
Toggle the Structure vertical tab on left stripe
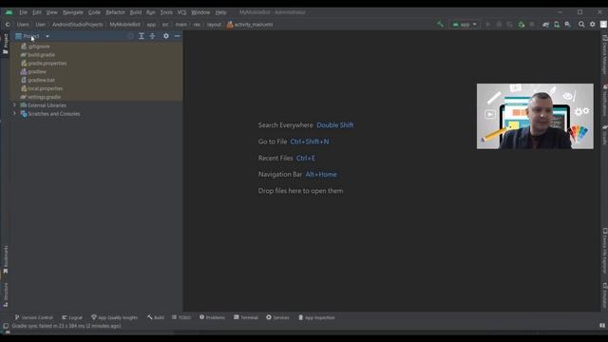point(6,294)
